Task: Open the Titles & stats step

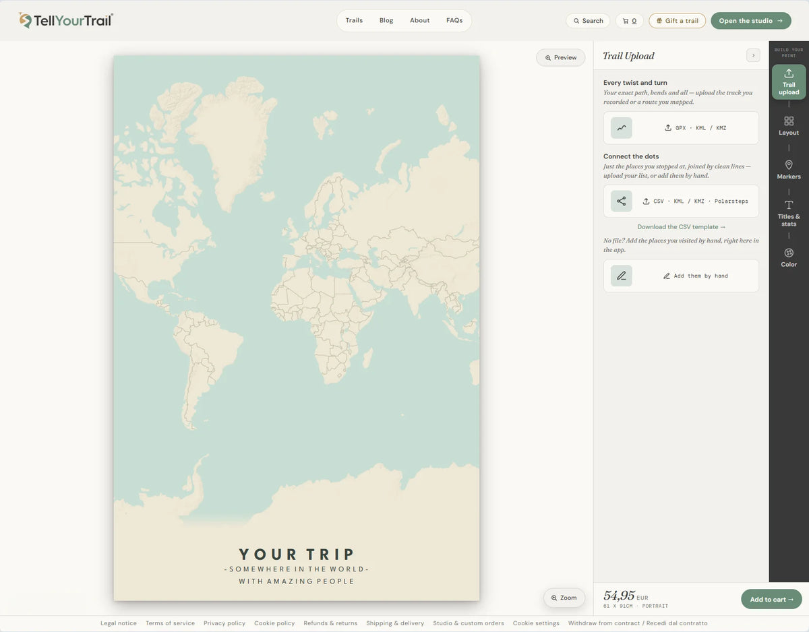Action: pyautogui.click(x=789, y=214)
